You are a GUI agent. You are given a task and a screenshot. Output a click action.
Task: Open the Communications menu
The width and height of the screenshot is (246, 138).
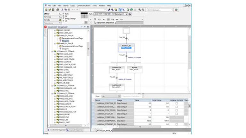84,5
